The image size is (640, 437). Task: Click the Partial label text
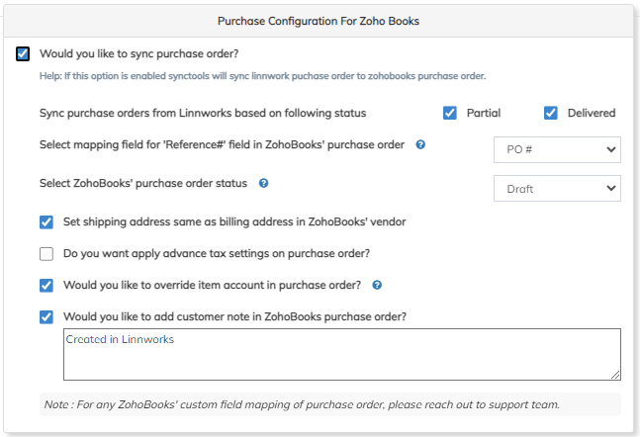pyautogui.click(x=484, y=113)
